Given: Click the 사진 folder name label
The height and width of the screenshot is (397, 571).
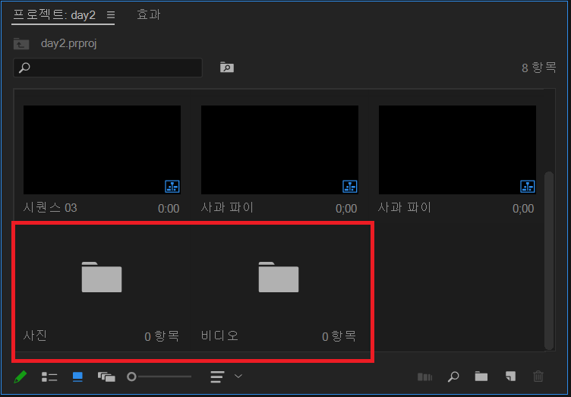Looking at the screenshot, I should click(35, 336).
